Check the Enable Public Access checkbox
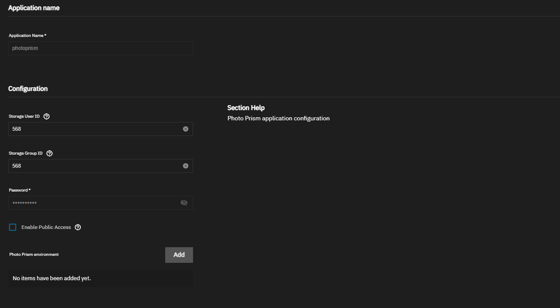The width and height of the screenshot is (560, 308). pyautogui.click(x=13, y=227)
